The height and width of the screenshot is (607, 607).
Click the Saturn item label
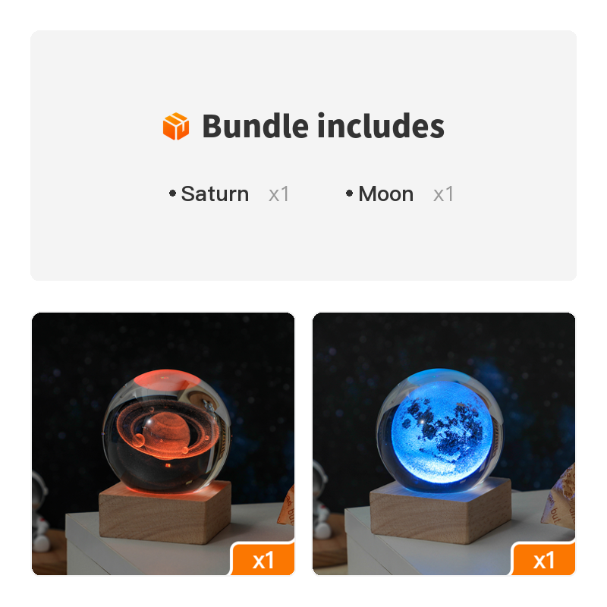click(215, 193)
